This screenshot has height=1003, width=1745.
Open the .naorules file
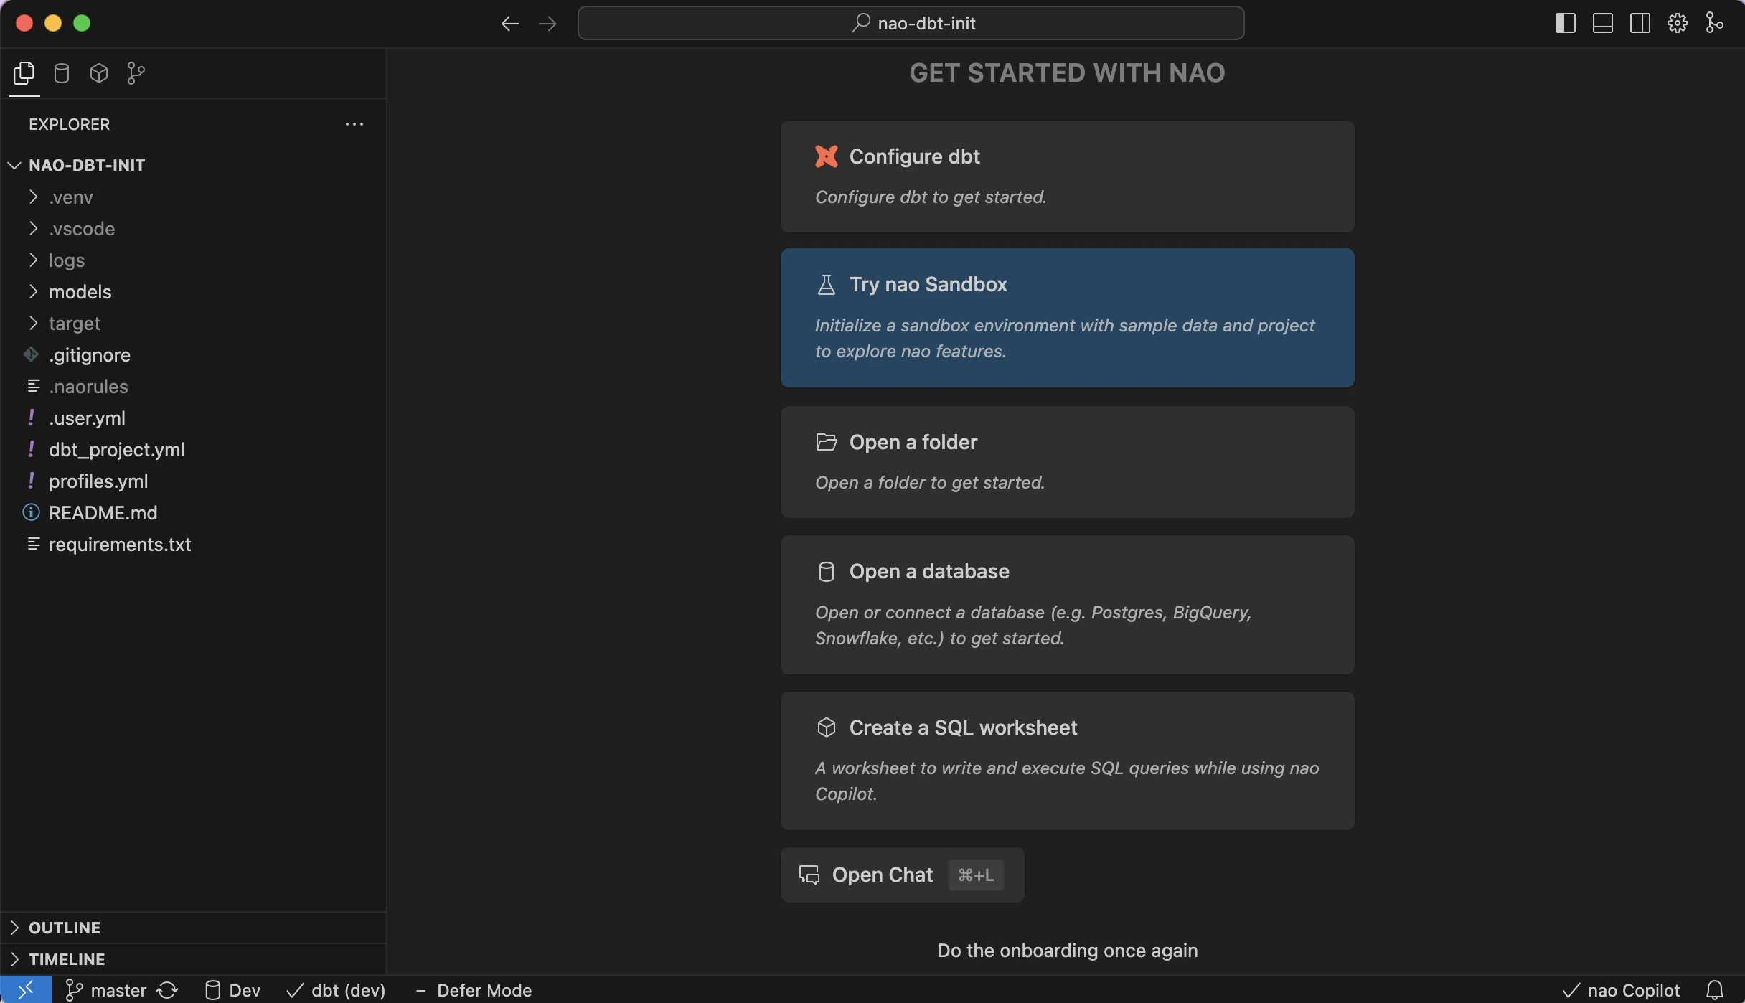[194, 387]
